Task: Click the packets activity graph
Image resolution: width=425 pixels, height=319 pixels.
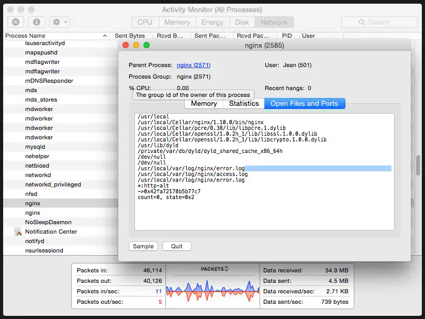Action: [213, 292]
